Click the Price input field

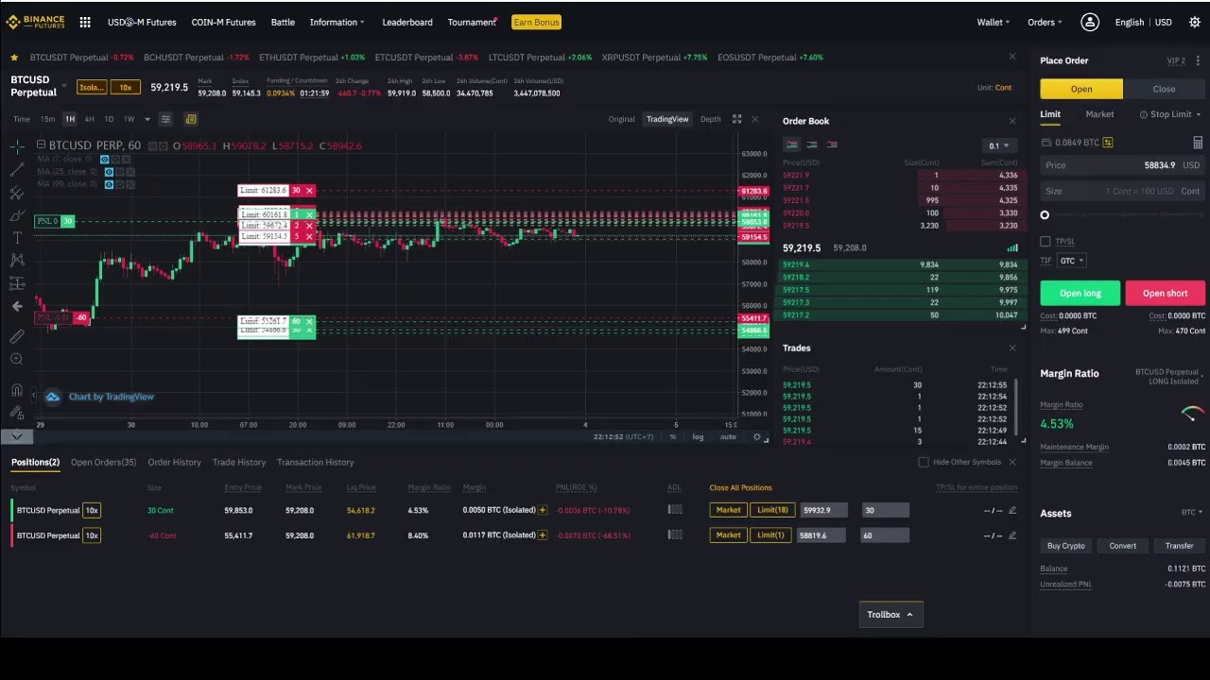tap(1122, 165)
